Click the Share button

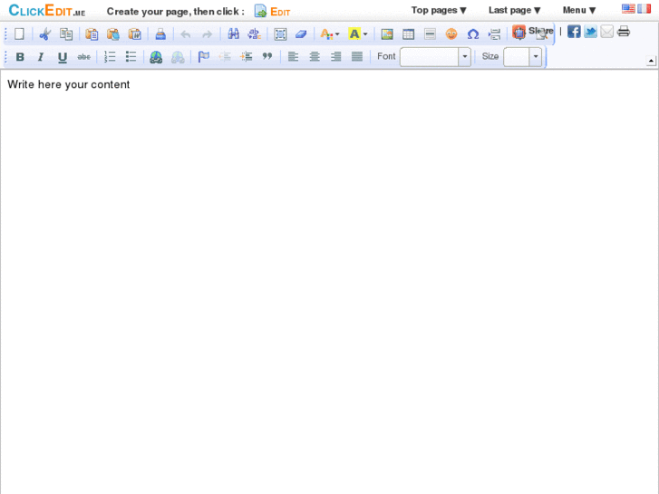point(533,32)
